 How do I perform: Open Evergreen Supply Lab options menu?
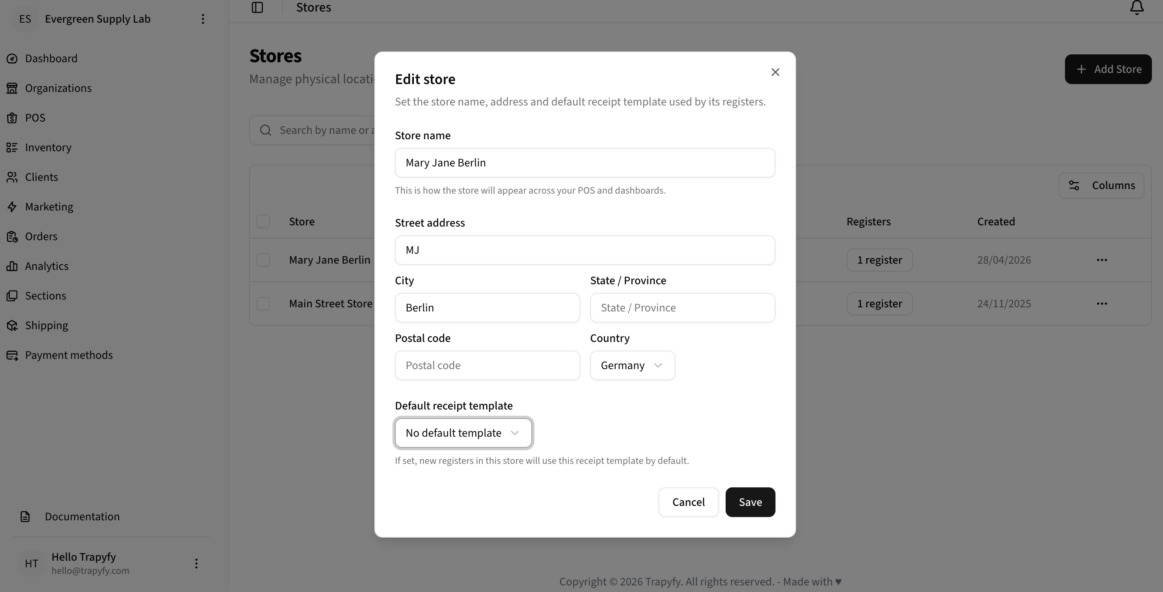[x=203, y=19]
